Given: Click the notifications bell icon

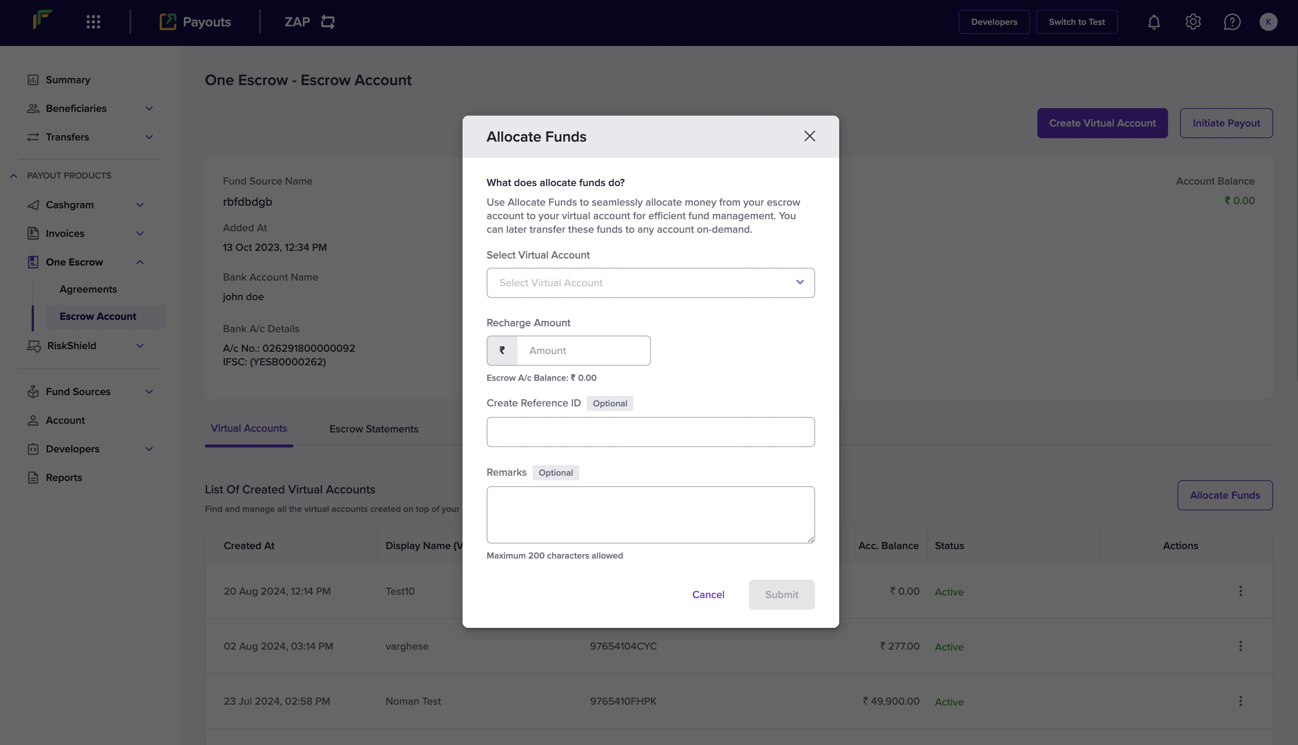Looking at the screenshot, I should tap(1154, 22).
